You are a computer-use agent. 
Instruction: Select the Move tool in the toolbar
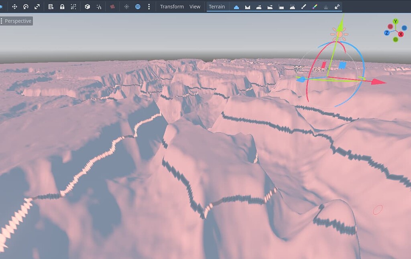pos(15,6)
